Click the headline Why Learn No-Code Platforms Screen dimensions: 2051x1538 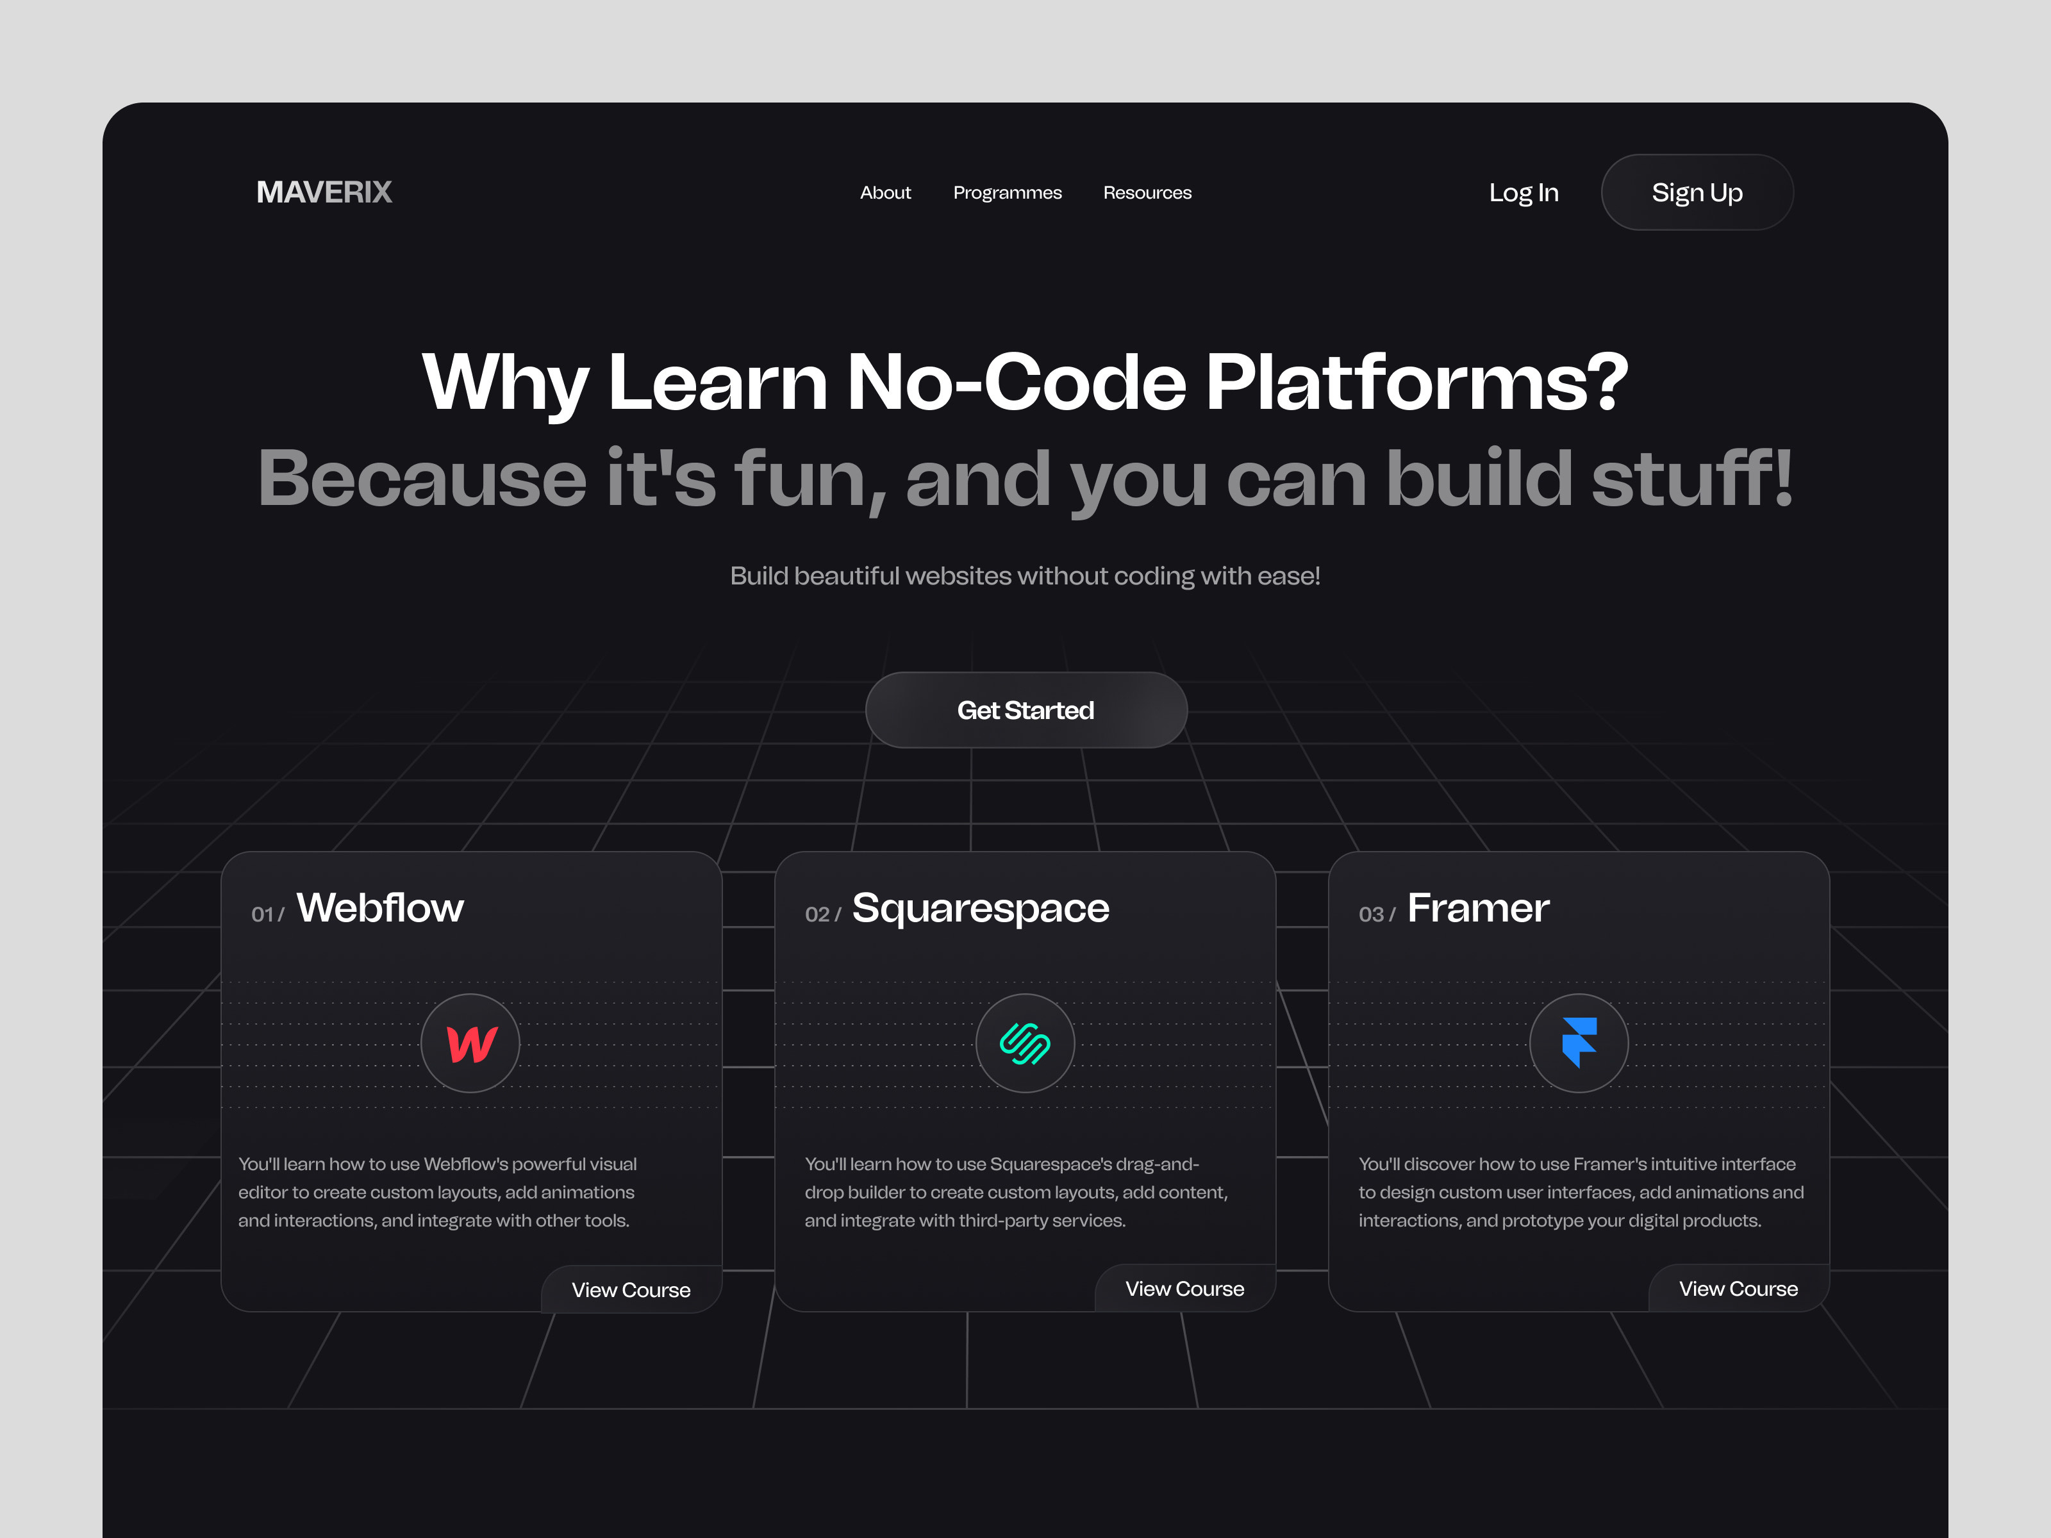coord(1025,380)
